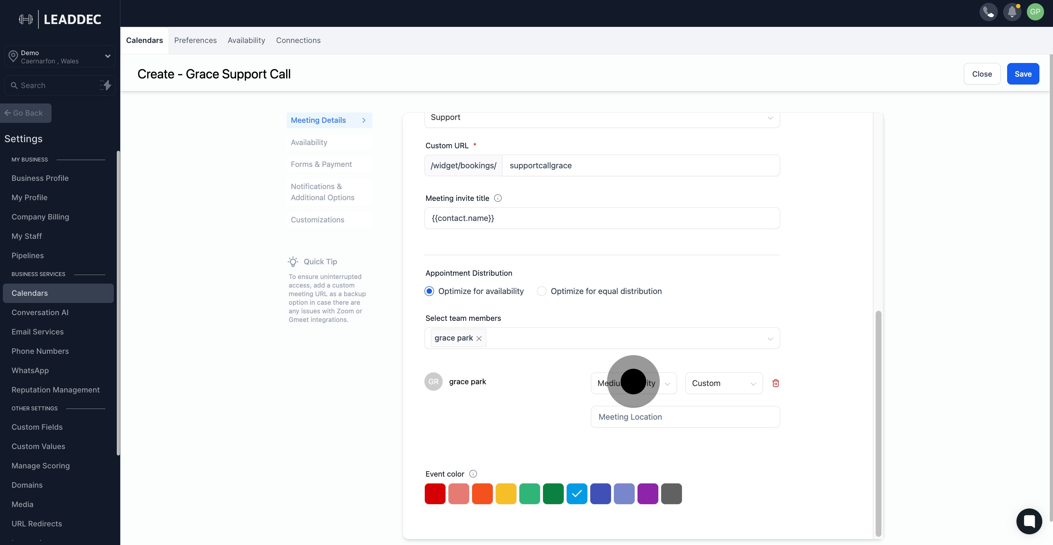Click the Event color info icon
The image size is (1053, 545).
pyautogui.click(x=473, y=474)
